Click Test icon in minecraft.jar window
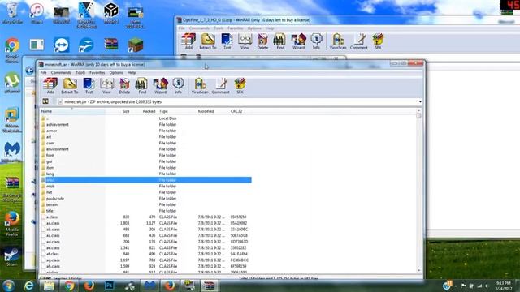 pos(89,86)
